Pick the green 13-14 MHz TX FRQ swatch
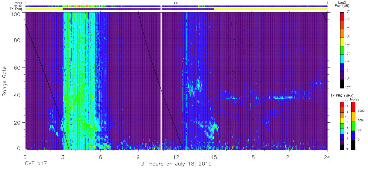368x170 pixels. (343, 126)
